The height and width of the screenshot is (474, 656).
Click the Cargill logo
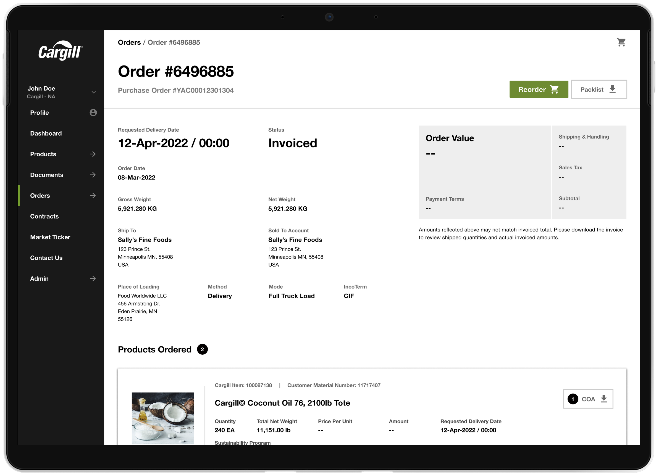[61, 51]
